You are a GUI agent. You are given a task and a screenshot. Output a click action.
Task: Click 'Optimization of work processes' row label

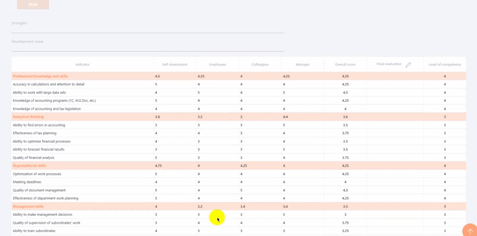click(x=37, y=174)
